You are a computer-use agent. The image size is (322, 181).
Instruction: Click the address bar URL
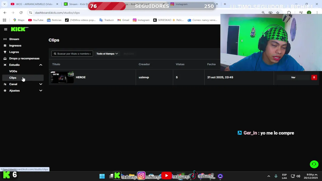(57, 13)
